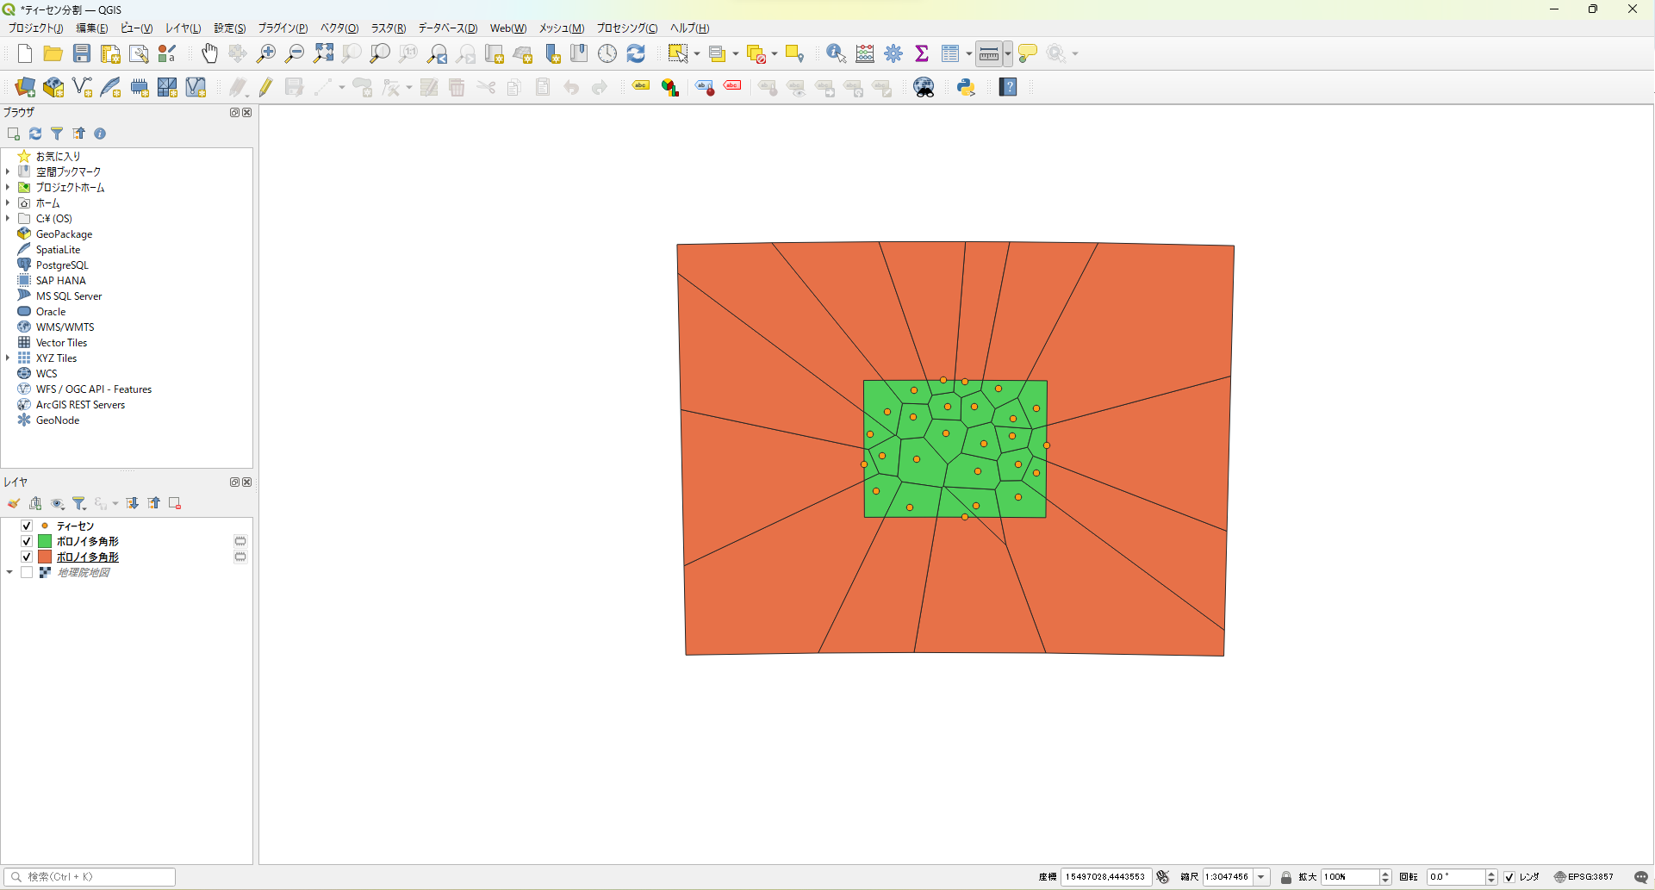Click the Zoom In magnifier tool

click(x=266, y=53)
